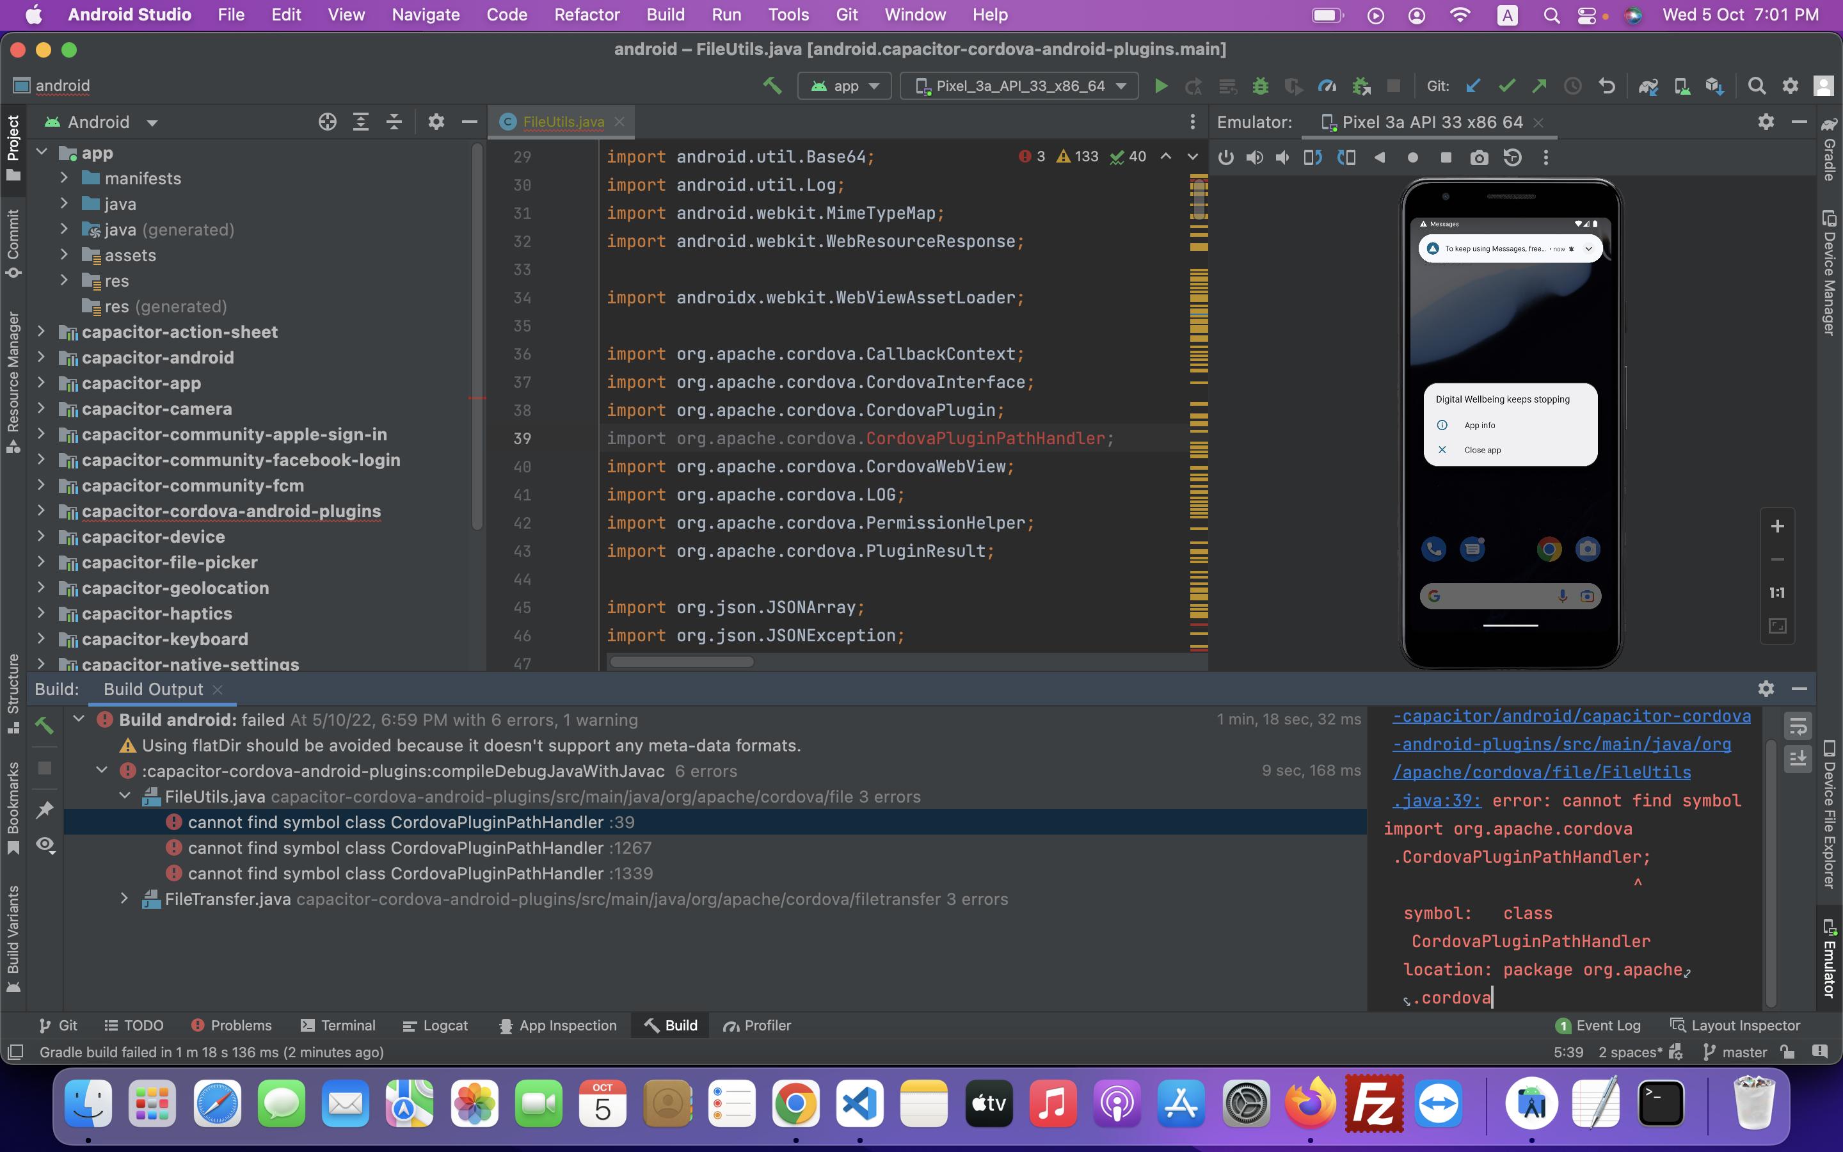This screenshot has height=1152, width=1843.
Task: Select opened file target icon in Project panel
Action: coord(328,122)
